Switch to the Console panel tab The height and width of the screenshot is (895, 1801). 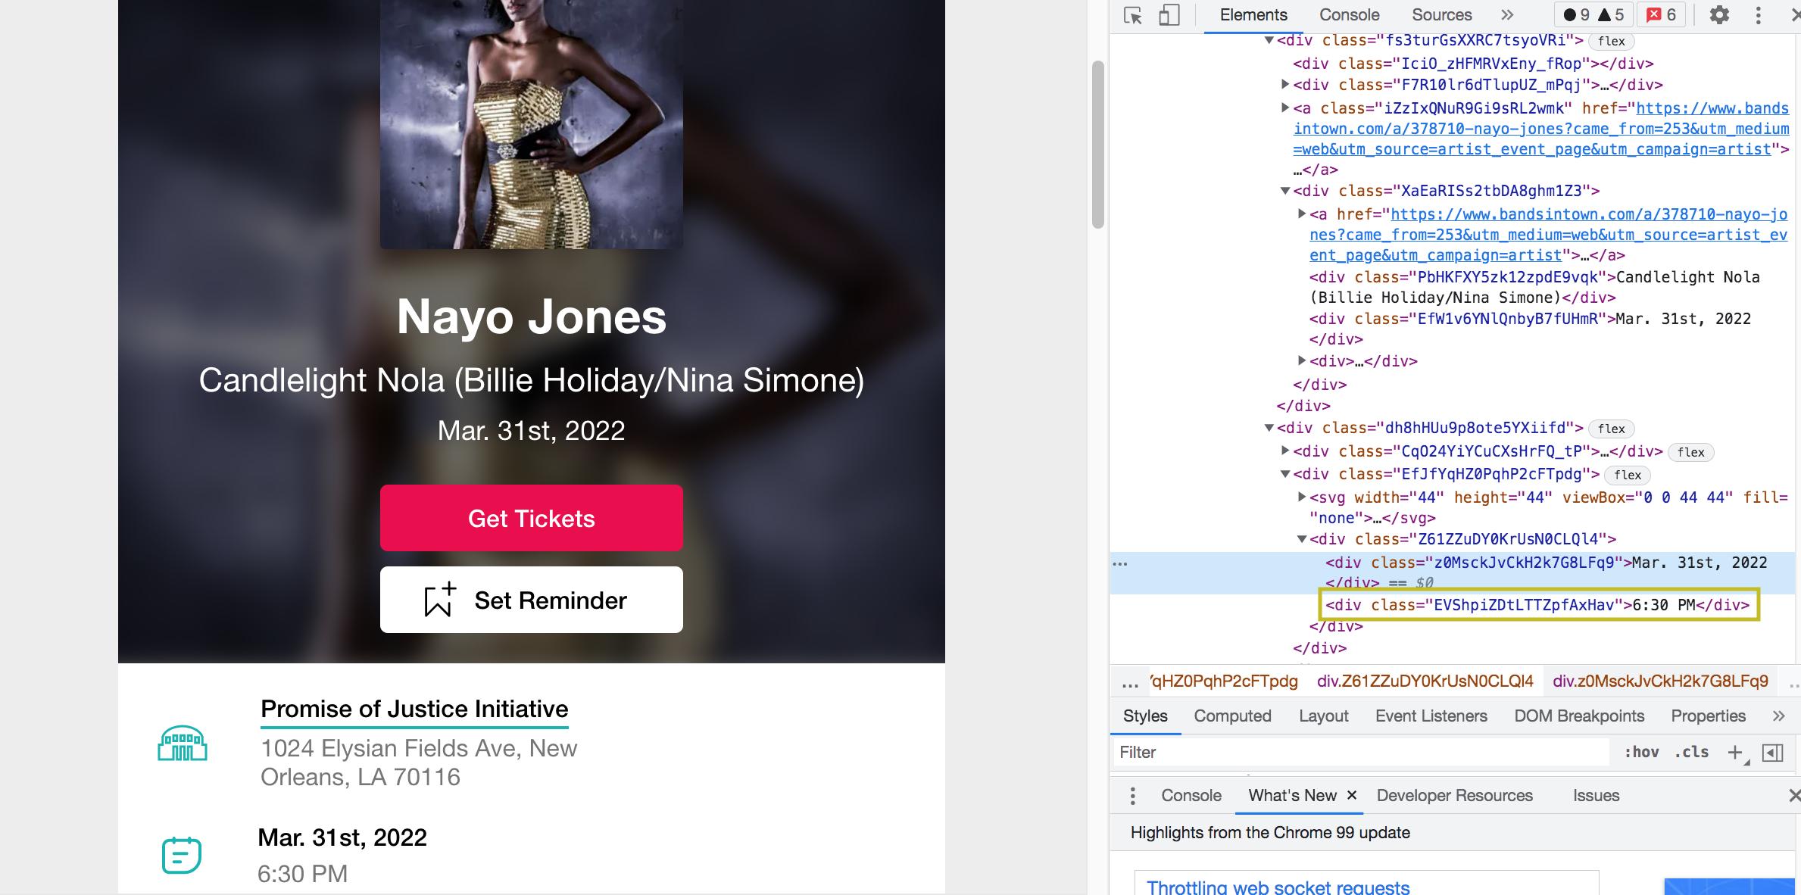point(1349,15)
